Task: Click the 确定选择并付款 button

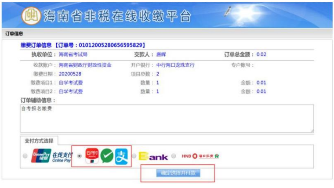Action: pos(178,173)
